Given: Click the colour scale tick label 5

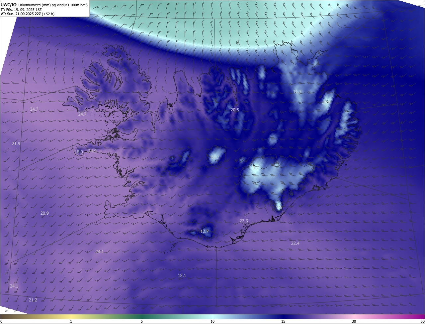Looking at the screenshot, I should pyautogui.click(x=142, y=321).
